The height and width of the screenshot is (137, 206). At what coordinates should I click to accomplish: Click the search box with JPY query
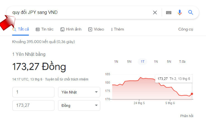(79, 13)
